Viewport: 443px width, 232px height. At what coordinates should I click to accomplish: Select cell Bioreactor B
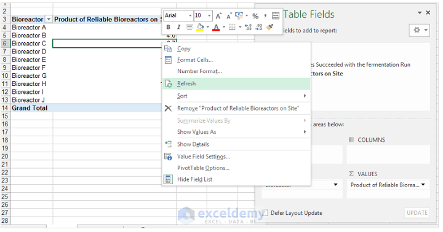point(31,36)
